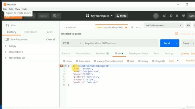This screenshot has height=109, width=195.
Task: Open the POST method dropdown
Action: click(x=72, y=43)
